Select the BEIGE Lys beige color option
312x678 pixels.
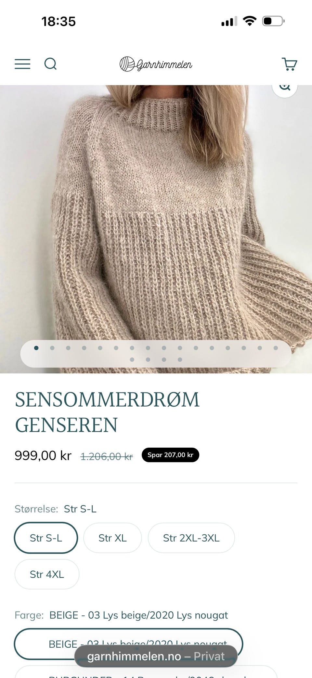pos(128,644)
